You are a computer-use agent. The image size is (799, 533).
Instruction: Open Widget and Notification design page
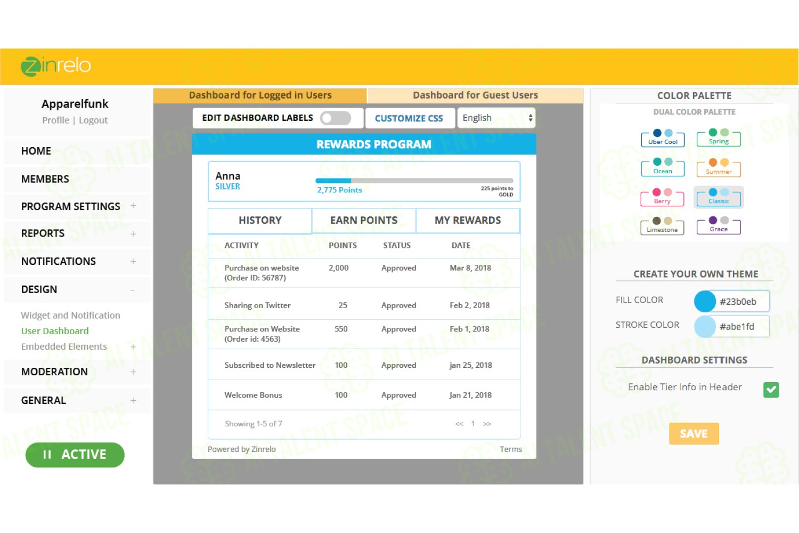click(x=70, y=316)
